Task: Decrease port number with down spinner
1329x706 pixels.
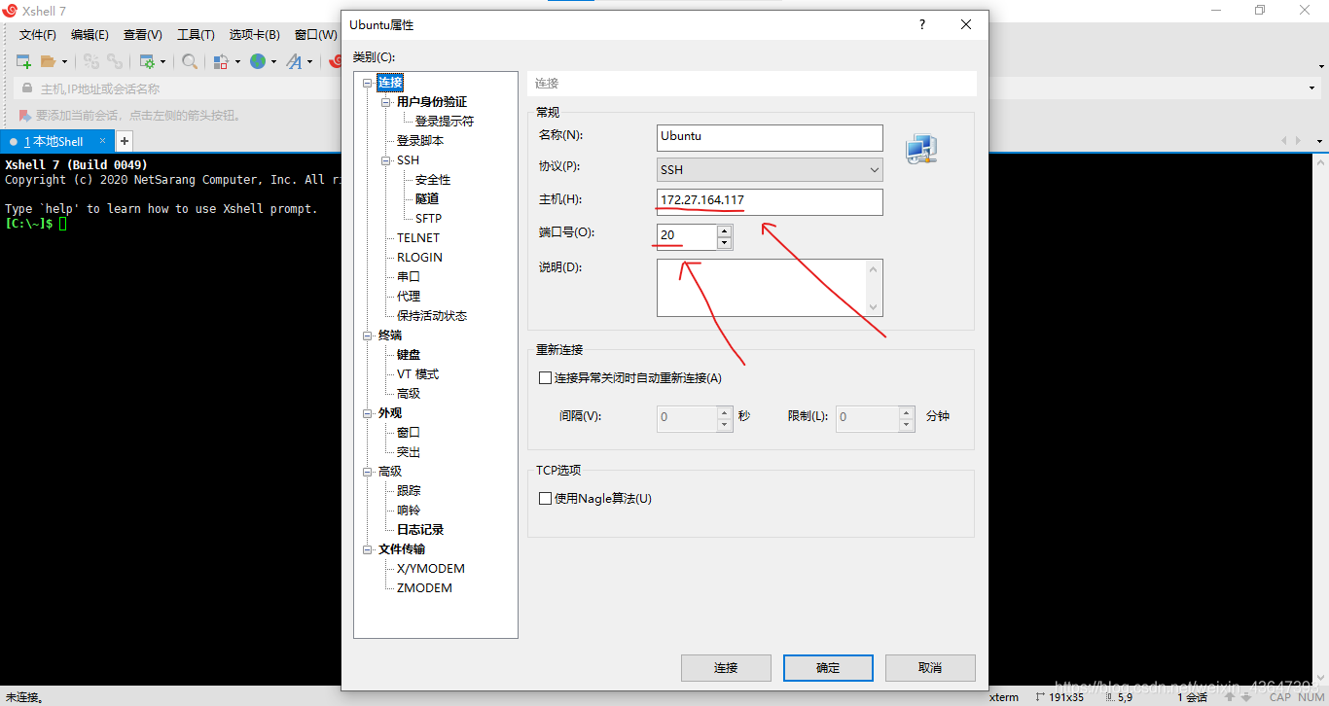Action: (x=724, y=243)
